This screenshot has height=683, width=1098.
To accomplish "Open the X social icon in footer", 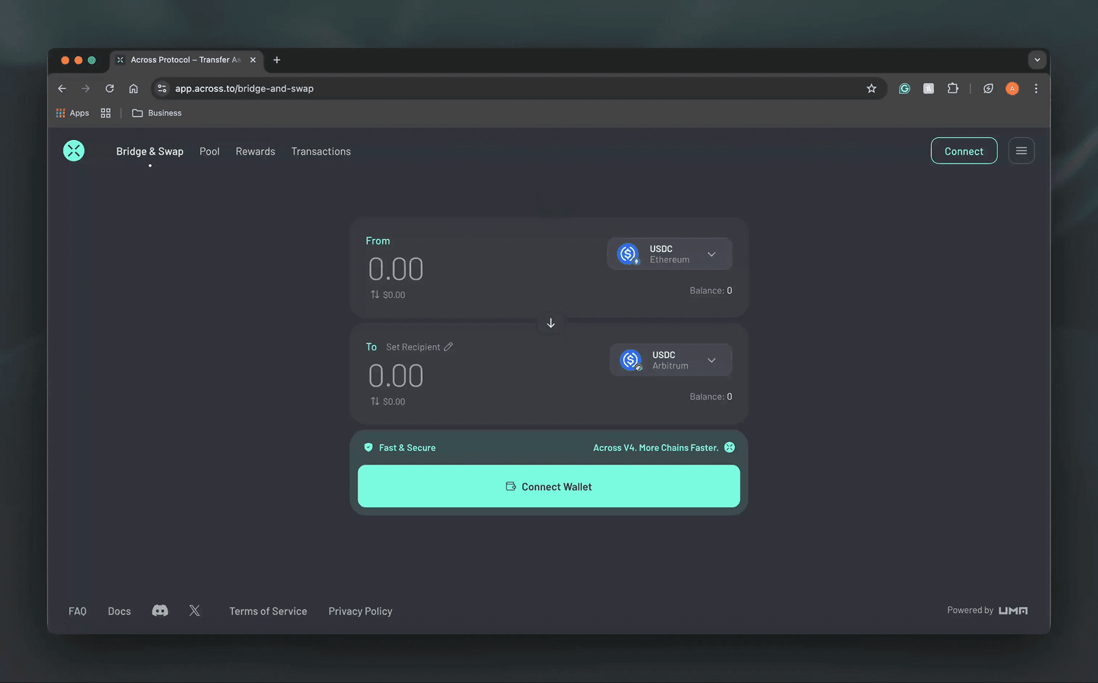I will 195,610.
